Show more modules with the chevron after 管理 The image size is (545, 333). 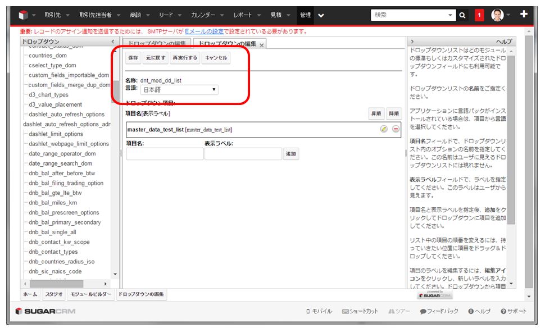pos(321,15)
